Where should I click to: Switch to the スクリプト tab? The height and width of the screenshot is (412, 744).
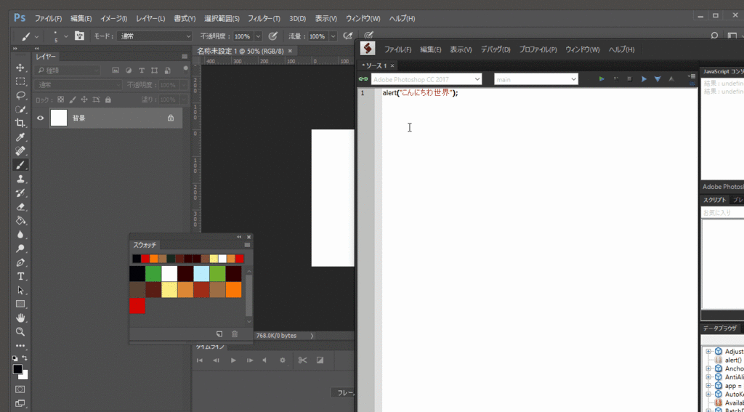point(714,200)
